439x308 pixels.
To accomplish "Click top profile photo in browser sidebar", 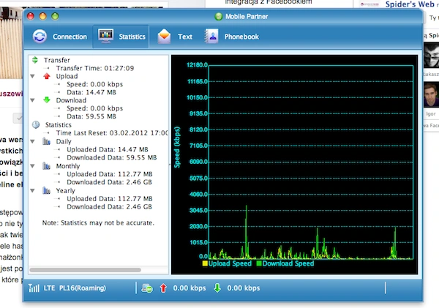I will [x=431, y=55].
